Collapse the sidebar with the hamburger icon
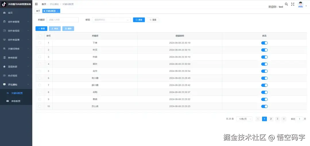The image size is (310, 146). tap(36, 4)
